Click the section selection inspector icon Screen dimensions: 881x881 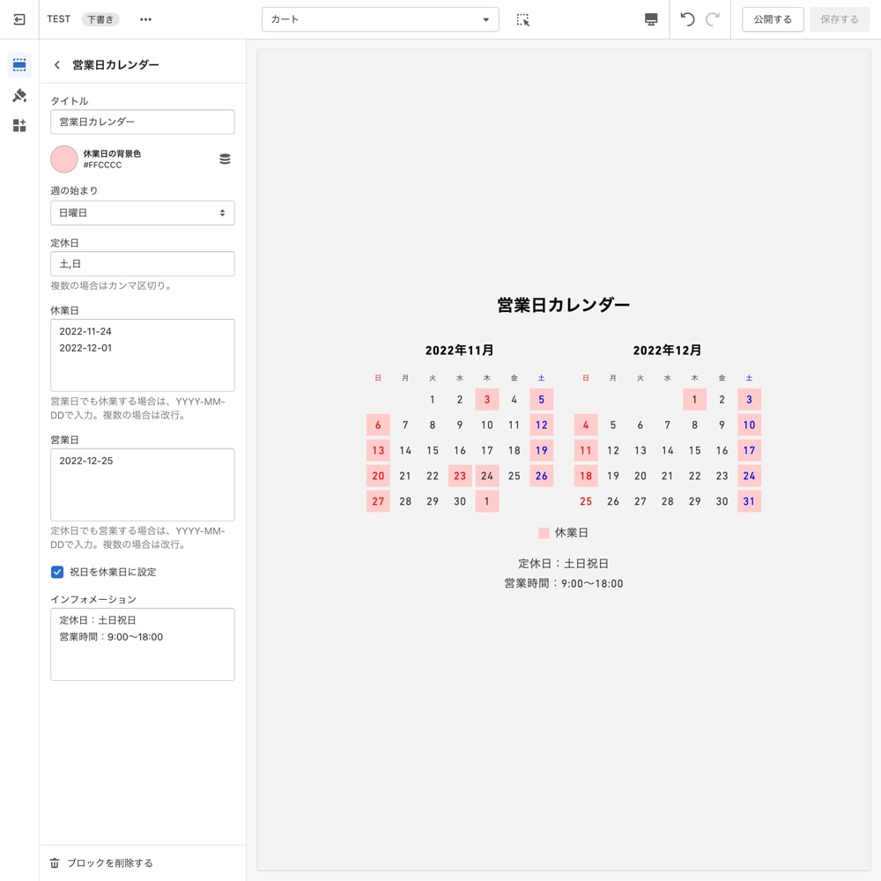pyautogui.click(x=523, y=19)
